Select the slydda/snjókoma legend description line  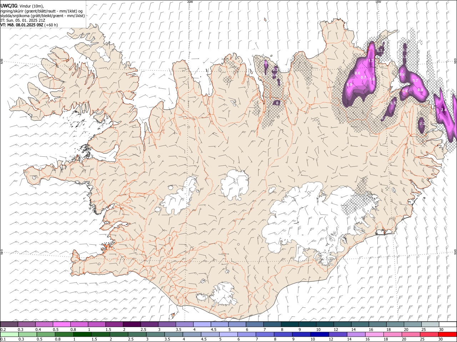(x=42, y=16)
